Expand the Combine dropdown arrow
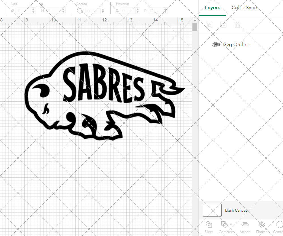 (231, 224)
